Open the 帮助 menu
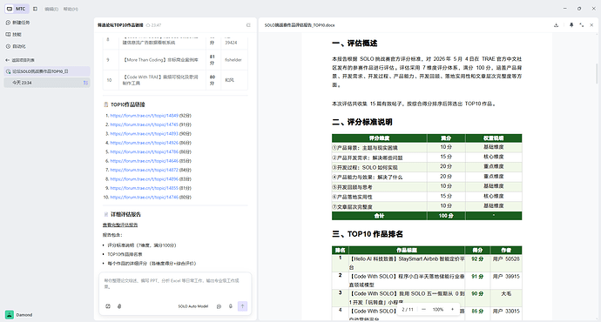Viewport: 601px width, 322px height. coord(71,10)
